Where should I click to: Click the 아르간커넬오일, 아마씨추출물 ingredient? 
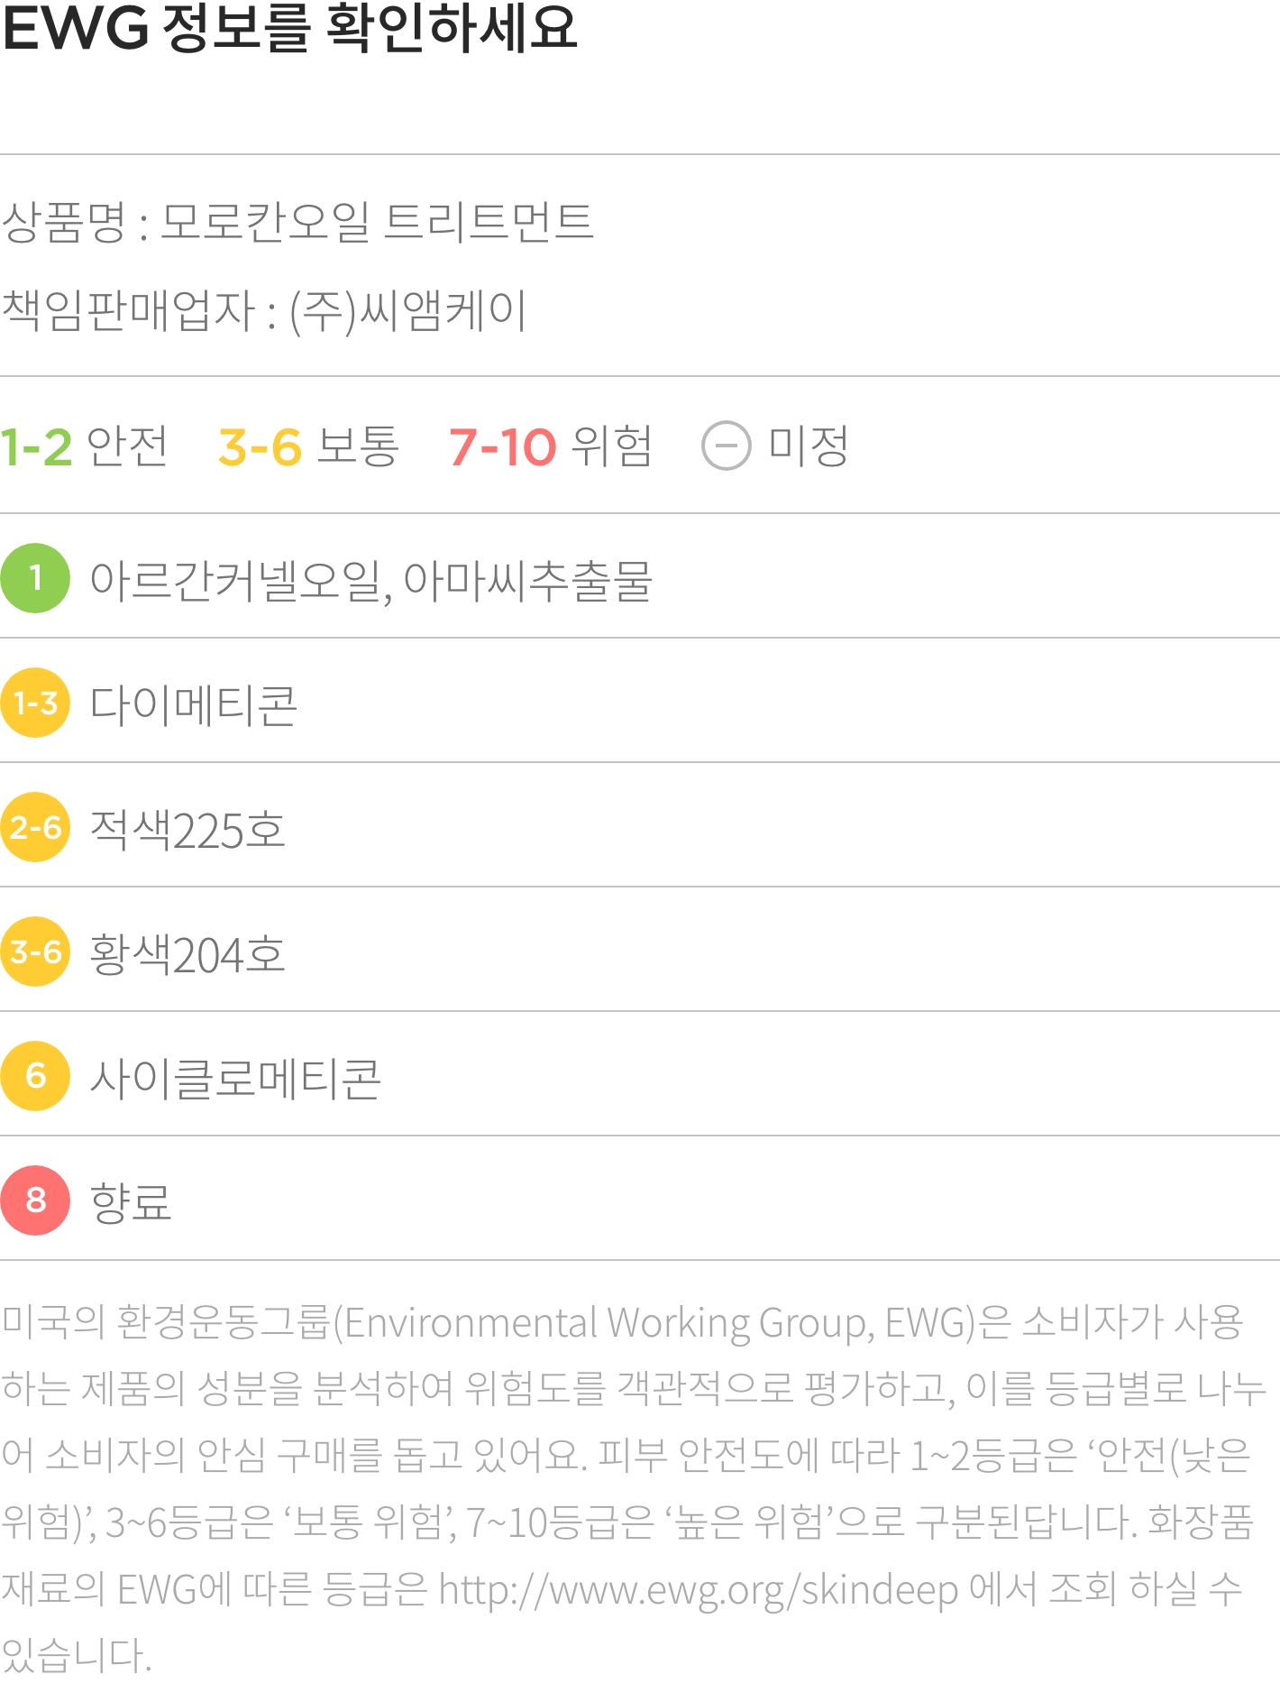tap(370, 581)
